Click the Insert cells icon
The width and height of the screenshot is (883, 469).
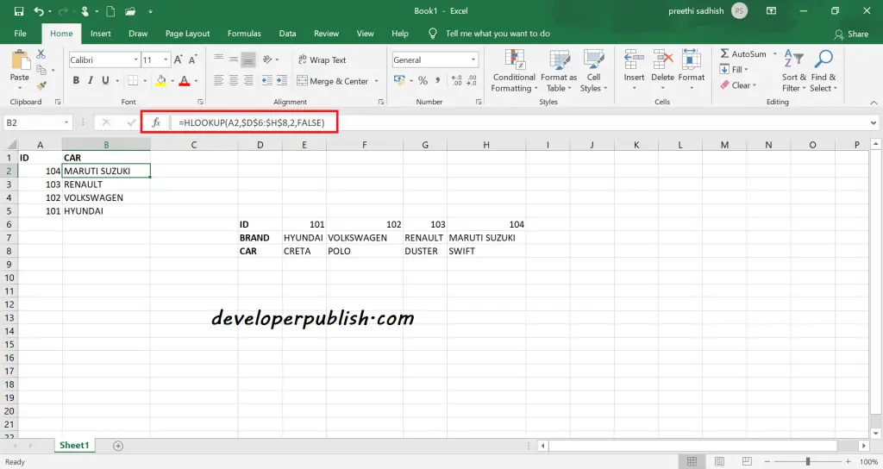pyautogui.click(x=634, y=59)
